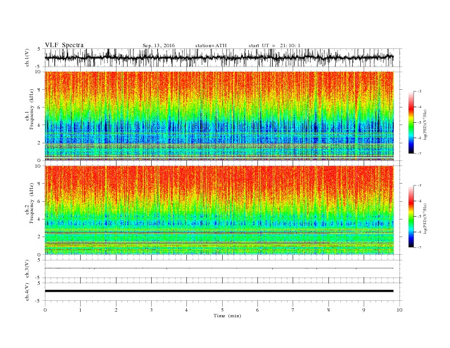Click the thick ch.4 waveform band
The image size is (450, 348).
[x=219, y=291]
